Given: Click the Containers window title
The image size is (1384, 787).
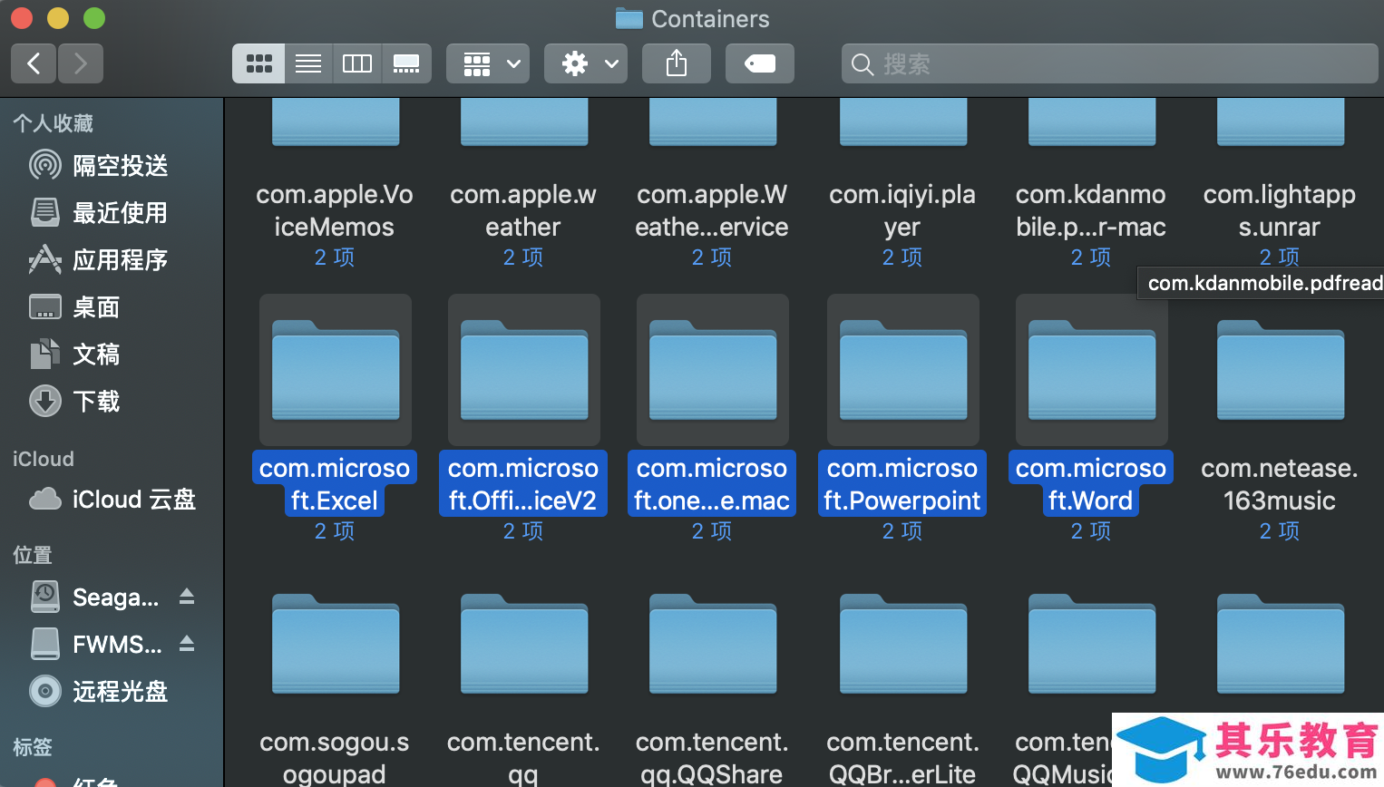Looking at the screenshot, I should tap(710, 19).
